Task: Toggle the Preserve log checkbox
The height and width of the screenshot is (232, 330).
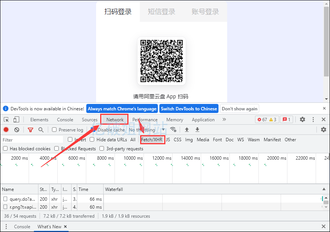Action: [x=54, y=130]
